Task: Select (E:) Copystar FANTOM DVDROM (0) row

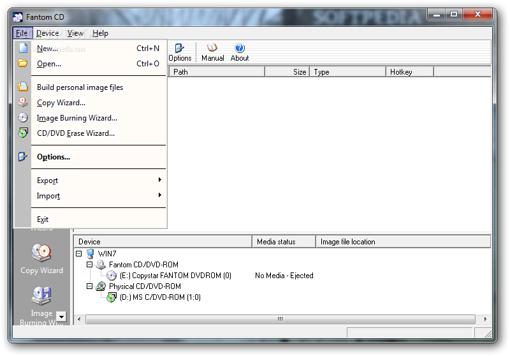Action: point(175,276)
